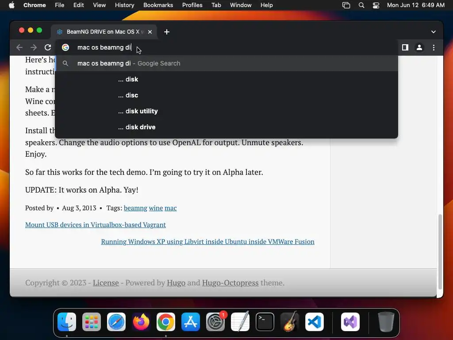Open the Profiles menu
The width and height of the screenshot is (453, 340).
tap(192, 5)
